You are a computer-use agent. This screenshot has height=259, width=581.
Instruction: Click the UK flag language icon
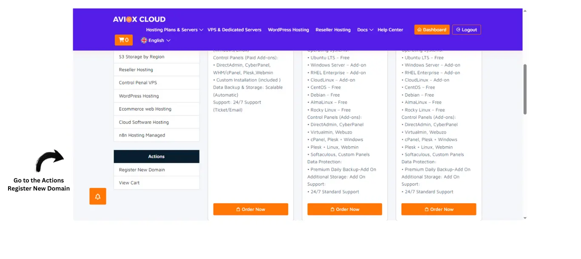(144, 40)
